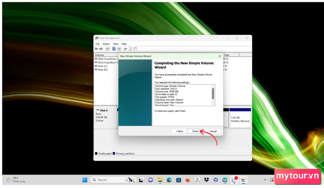The height and width of the screenshot is (188, 324).
Task: Open the Help menu
Action: pos(124,44)
